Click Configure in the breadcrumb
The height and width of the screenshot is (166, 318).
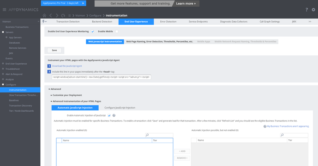[x=95, y=15]
